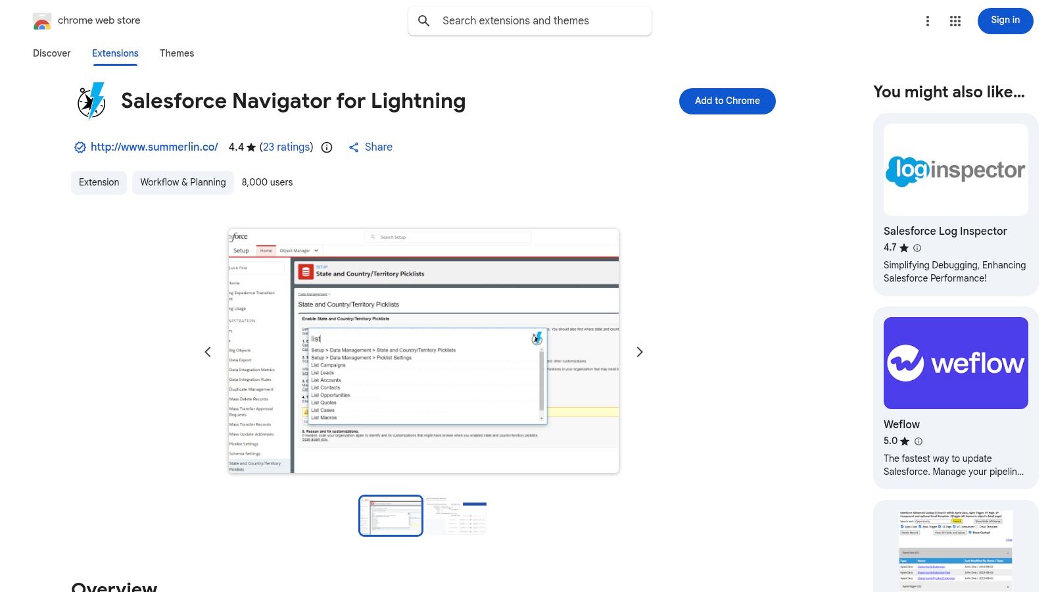Show the next screenshot with the right chevron

pyautogui.click(x=638, y=352)
